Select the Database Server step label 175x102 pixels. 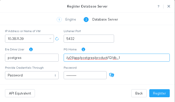pos(105,20)
